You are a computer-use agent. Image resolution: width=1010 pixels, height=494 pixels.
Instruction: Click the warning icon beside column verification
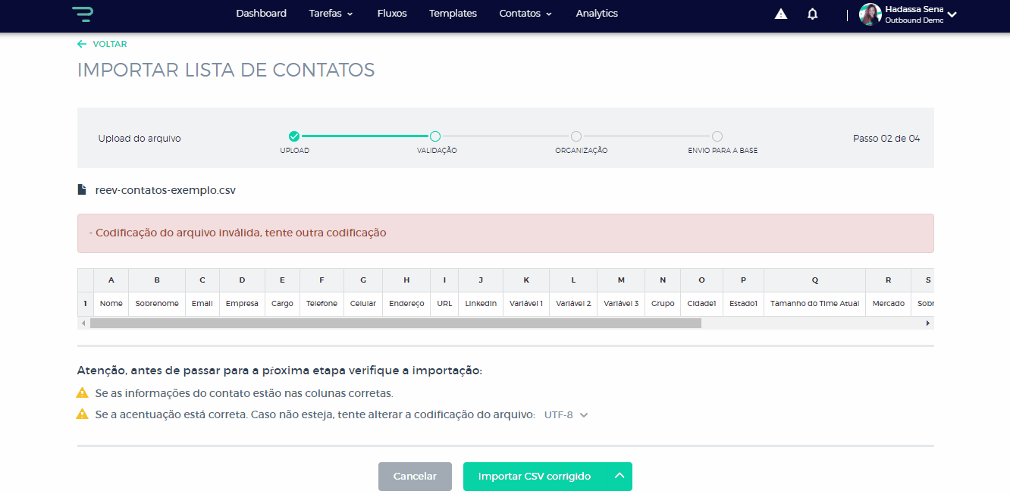point(83,393)
